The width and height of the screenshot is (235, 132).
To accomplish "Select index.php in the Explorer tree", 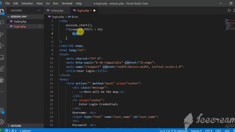I will (25, 22).
